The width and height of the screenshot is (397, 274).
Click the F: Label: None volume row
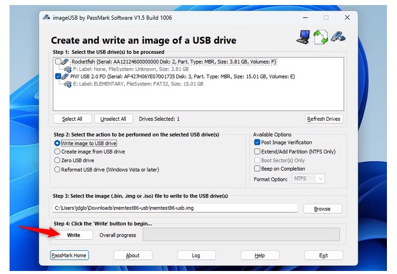coord(131,69)
